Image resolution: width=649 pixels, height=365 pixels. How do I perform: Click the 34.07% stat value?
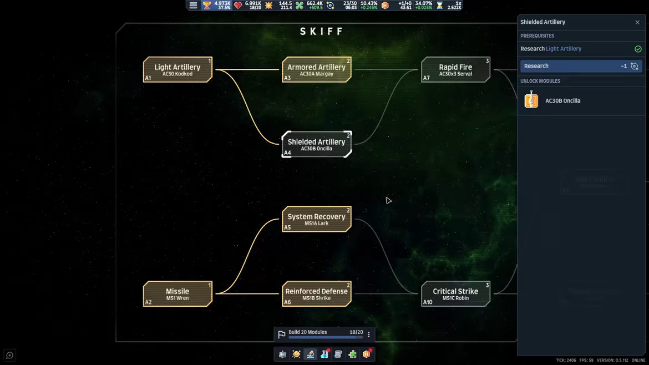tap(423, 3)
